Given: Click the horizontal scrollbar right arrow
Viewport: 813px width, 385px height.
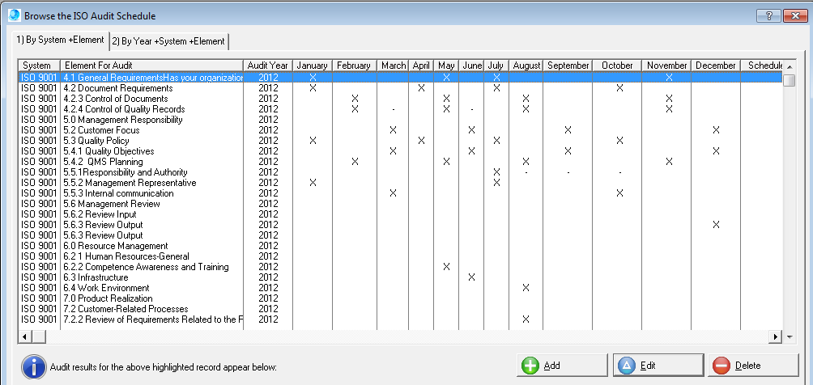Looking at the screenshot, I should pos(776,336).
